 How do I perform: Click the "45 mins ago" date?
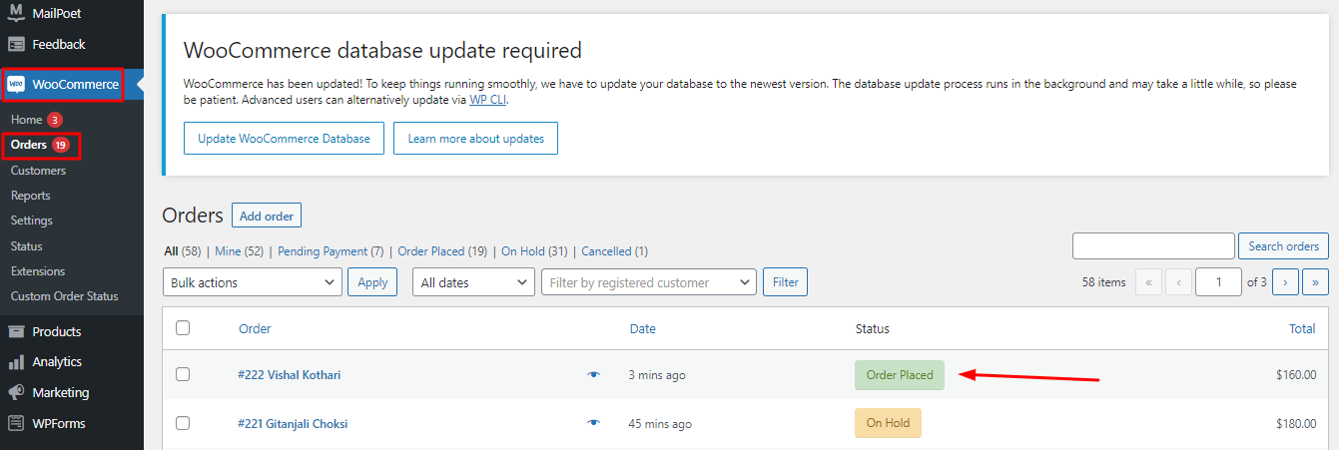click(x=660, y=424)
